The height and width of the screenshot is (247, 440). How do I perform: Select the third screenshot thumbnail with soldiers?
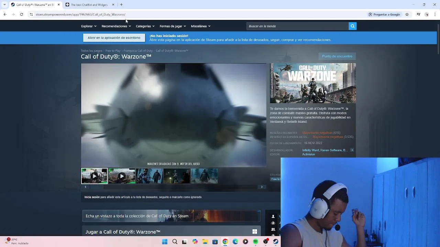[x=149, y=176]
